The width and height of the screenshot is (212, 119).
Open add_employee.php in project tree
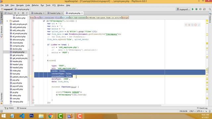19,24
